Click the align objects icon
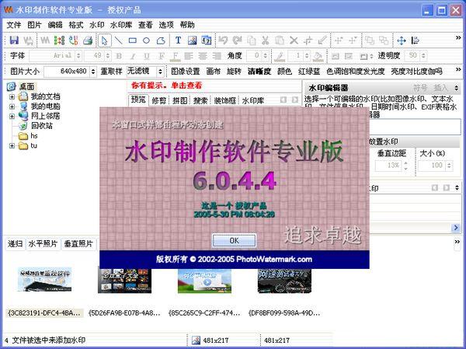The image size is (466, 349). pyautogui.click(x=416, y=40)
